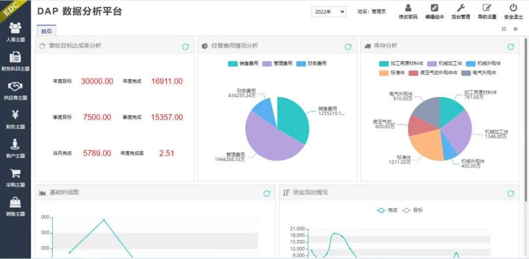Open the 供应商主题 handshake icon
Screen dimensions: 529x259
coord(15,86)
